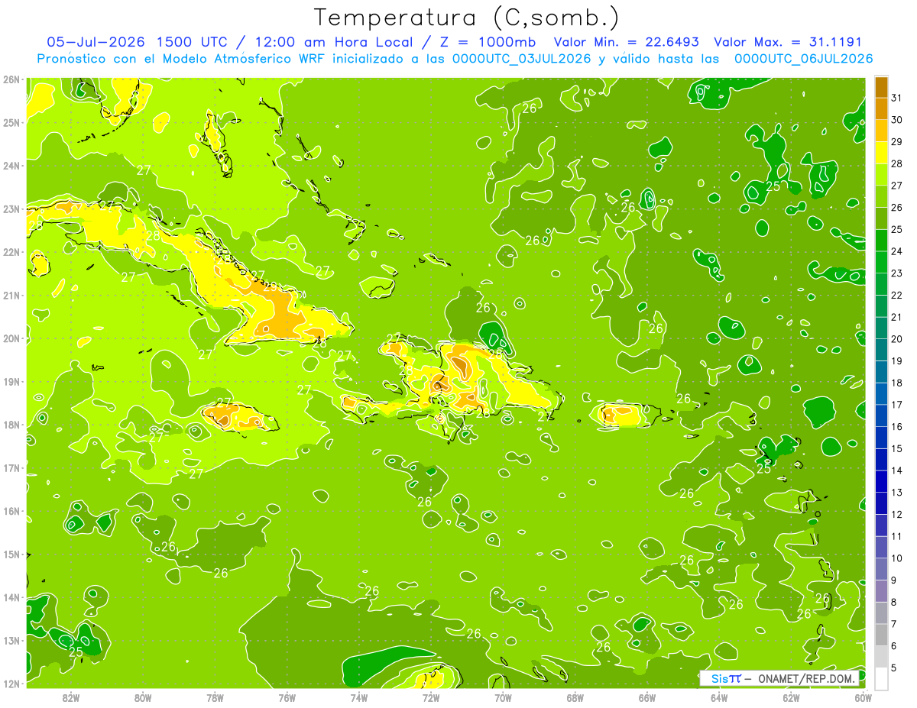The height and width of the screenshot is (708, 917).
Task: Click the yellow swatch between 28 and 29
Action: (881, 153)
